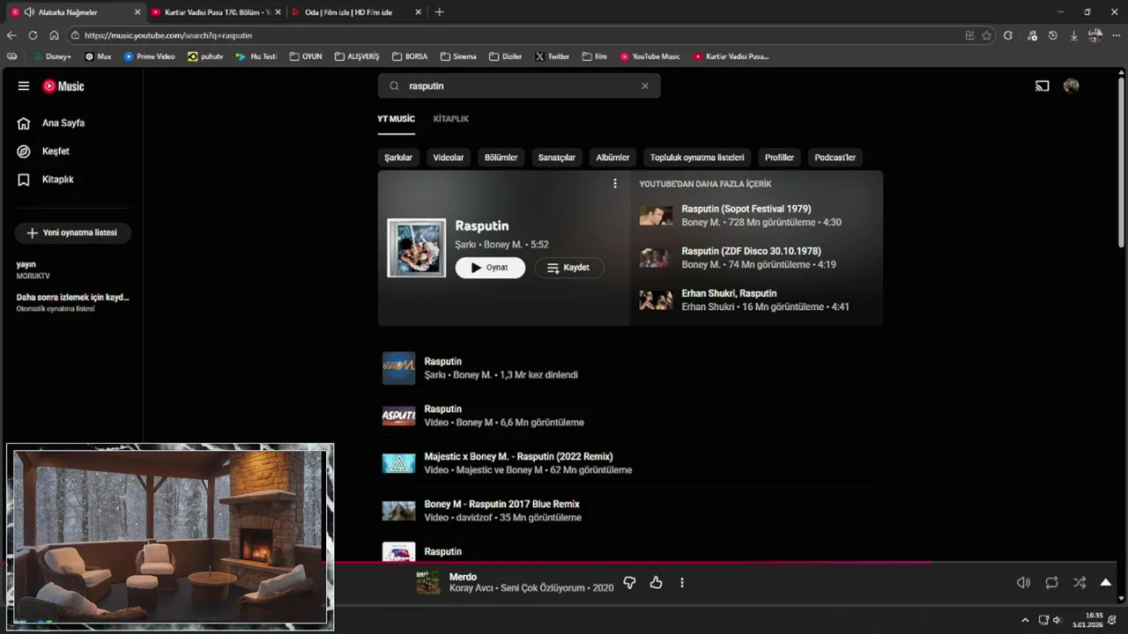Filter results by Sanatçılar
Viewport: 1128px width, 634px height.
click(x=557, y=158)
